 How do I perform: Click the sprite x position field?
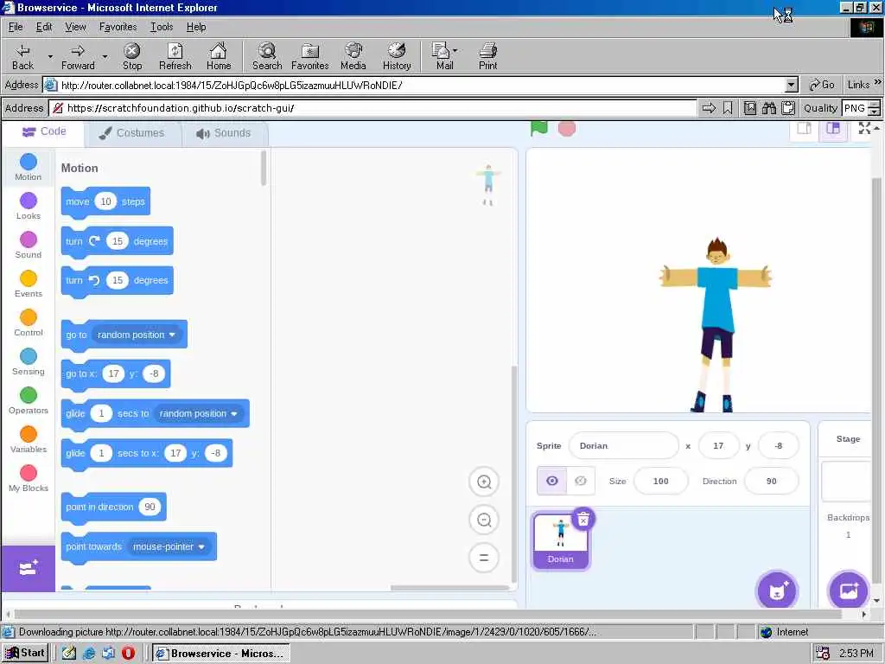[718, 445]
